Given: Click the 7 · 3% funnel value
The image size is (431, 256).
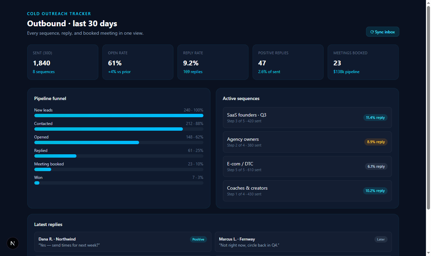Looking at the screenshot, I should pos(198,178).
